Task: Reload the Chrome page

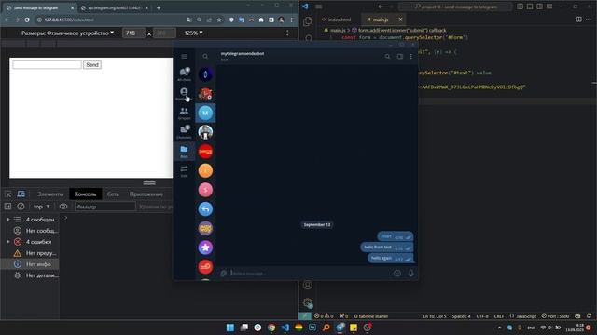Action: pos(27,20)
